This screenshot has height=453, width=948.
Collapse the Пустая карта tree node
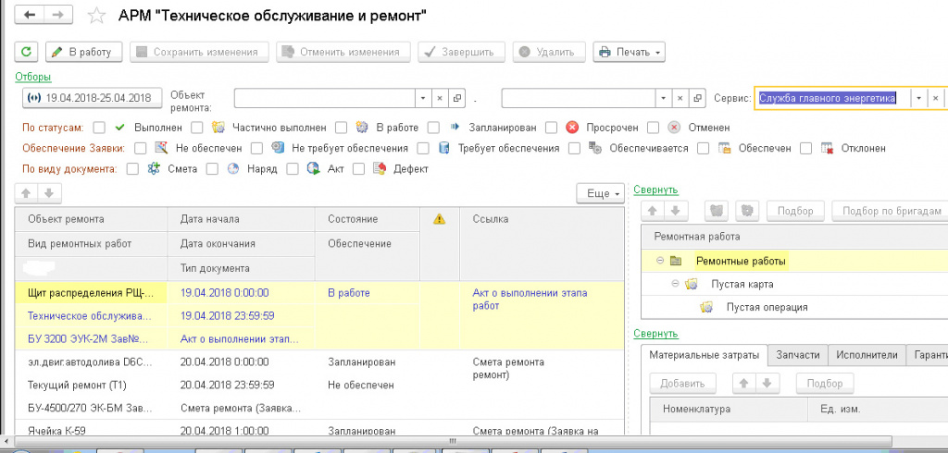676,284
